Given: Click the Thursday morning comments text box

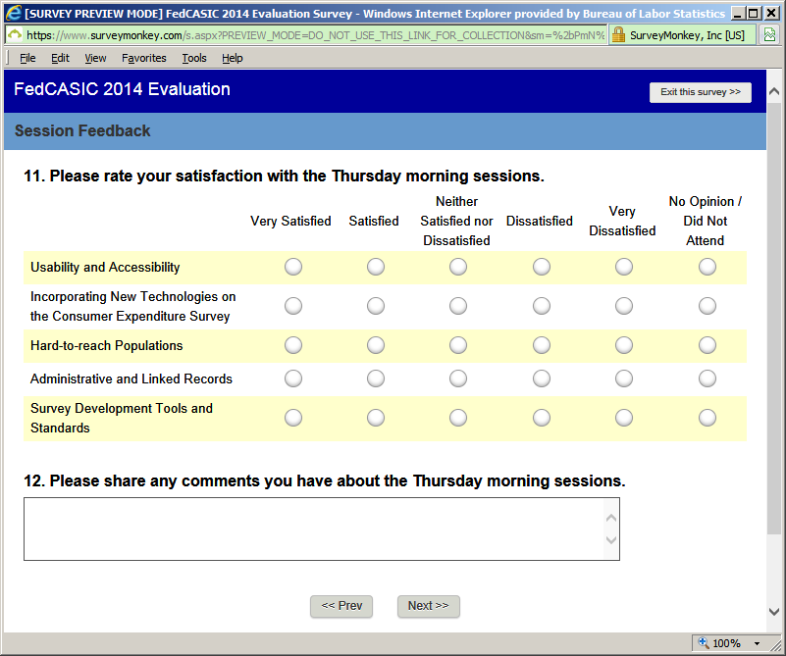Looking at the screenshot, I should [322, 529].
